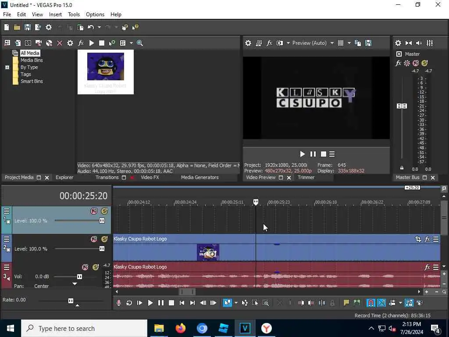Open Event FX on audio track event
The image size is (449, 337).
427,267
